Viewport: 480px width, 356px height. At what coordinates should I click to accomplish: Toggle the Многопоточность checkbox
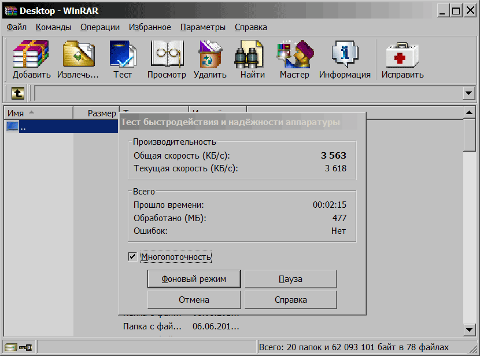pos(133,256)
